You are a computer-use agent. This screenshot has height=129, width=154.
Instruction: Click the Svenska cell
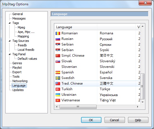(106, 78)
